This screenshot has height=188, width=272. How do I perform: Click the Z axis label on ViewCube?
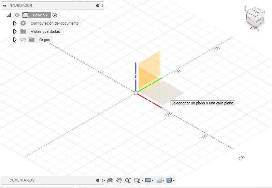tap(245, 8)
